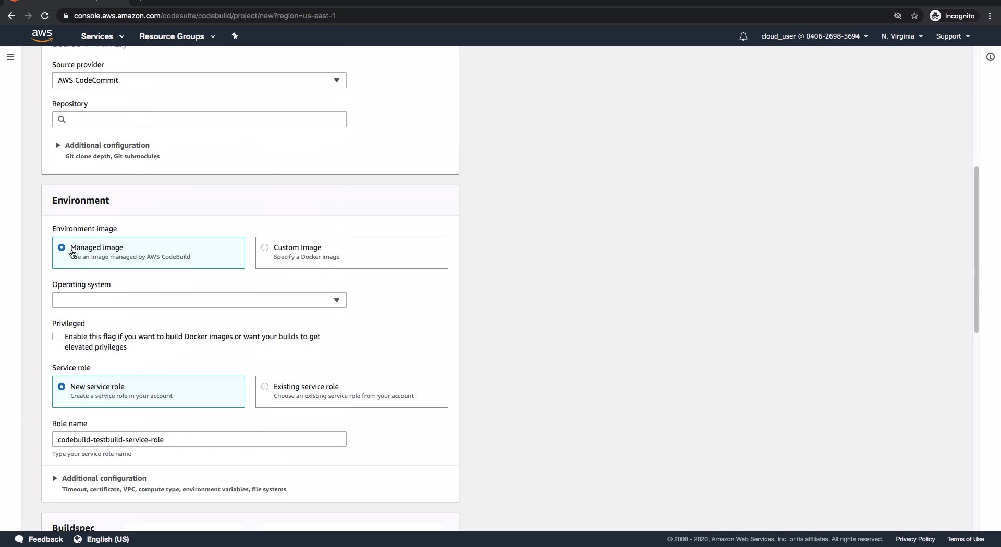Bookmark this page with the star icon

tap(914, 16)
